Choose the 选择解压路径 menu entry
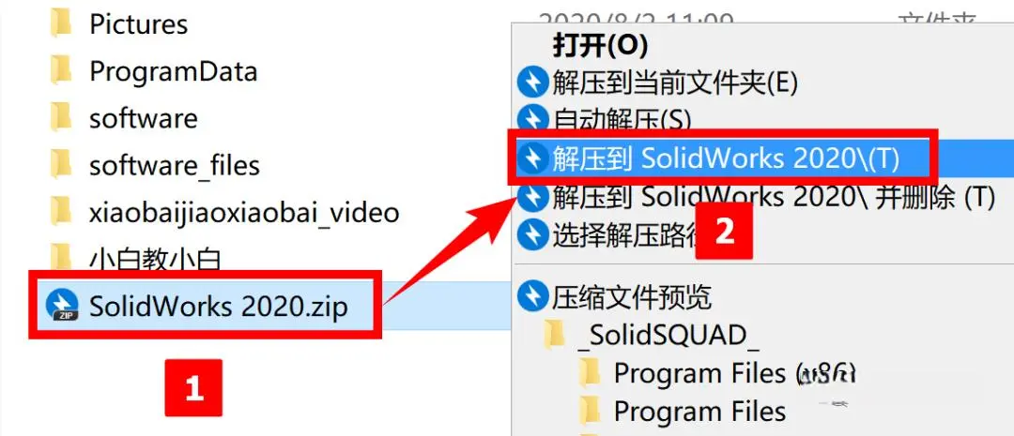 coord(623,236)
